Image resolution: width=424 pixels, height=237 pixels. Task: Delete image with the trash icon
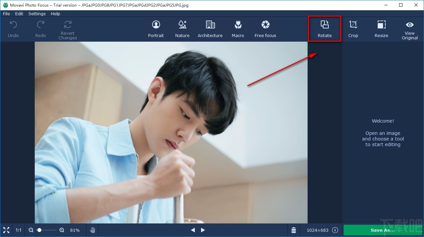click(294, 230)
